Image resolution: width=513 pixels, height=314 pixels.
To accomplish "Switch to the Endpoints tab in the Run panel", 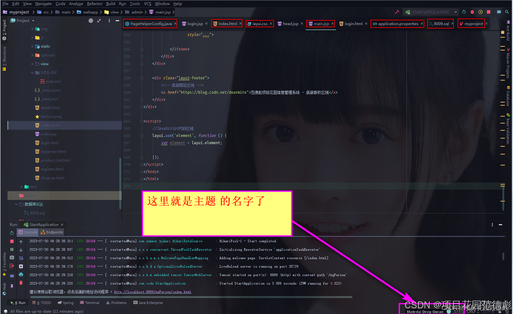I will [51, 232].
